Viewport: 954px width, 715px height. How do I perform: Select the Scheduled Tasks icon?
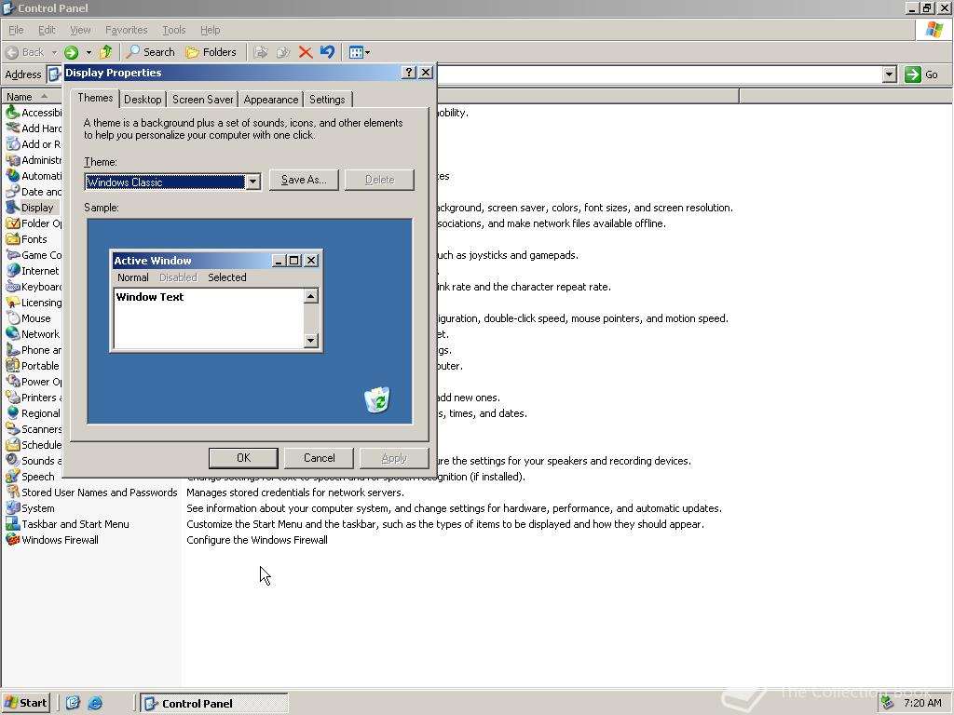tap(12, 444)
